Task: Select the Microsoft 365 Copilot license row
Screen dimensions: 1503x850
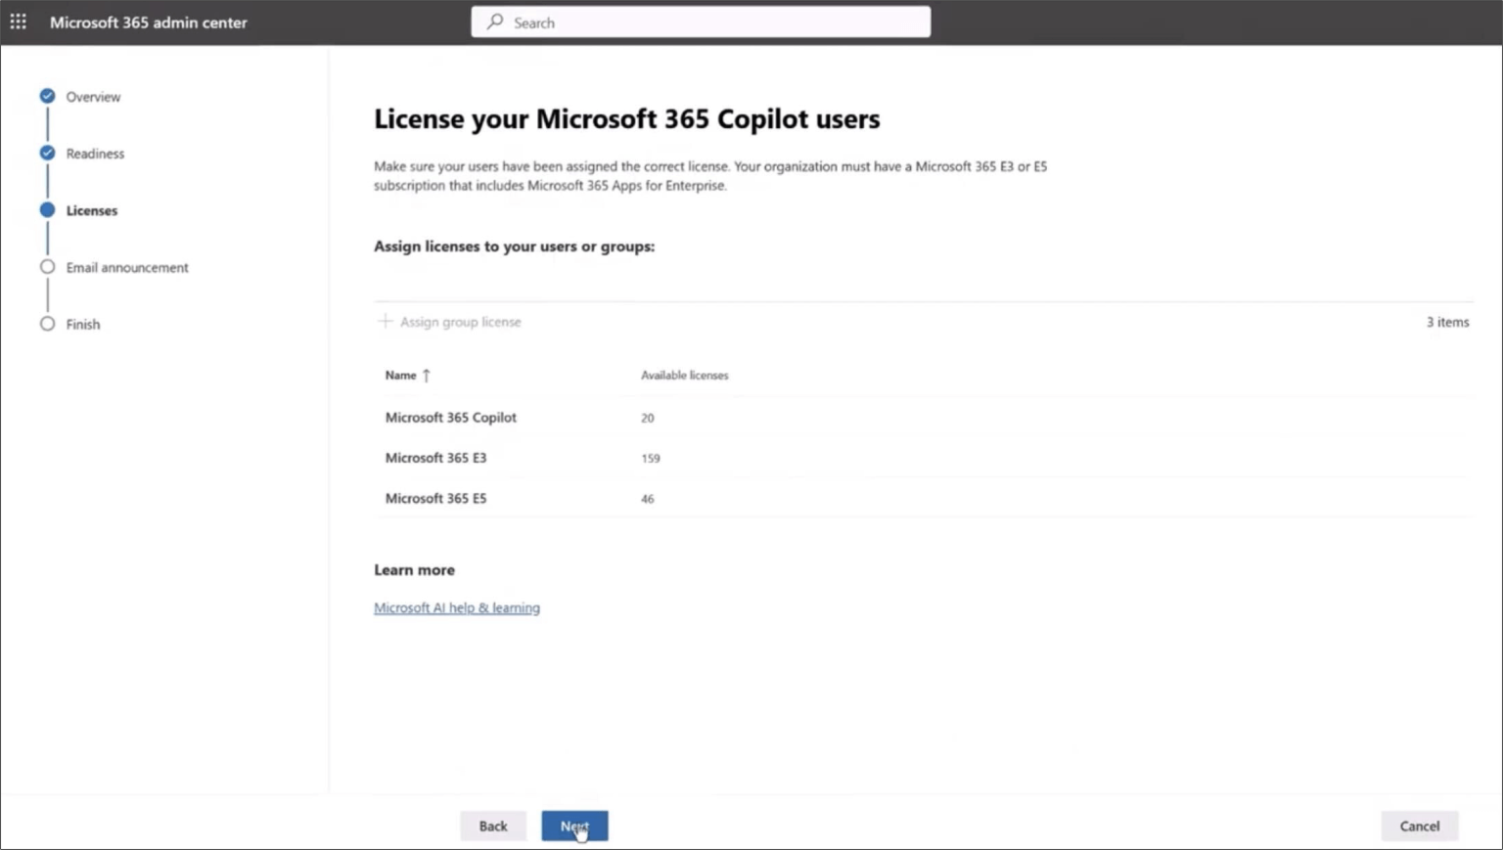Action: 450,418
